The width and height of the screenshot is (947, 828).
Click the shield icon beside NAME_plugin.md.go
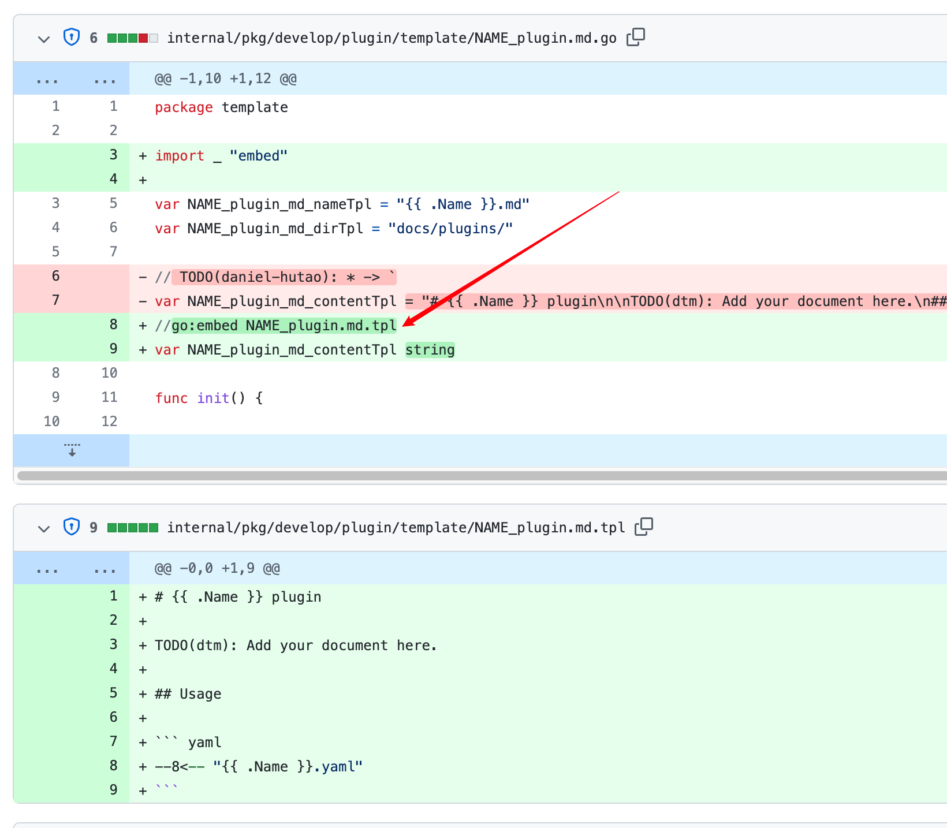(x=72, y=38)
